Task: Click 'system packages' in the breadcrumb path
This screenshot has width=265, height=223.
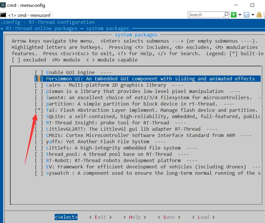Action: pos(108,28)
